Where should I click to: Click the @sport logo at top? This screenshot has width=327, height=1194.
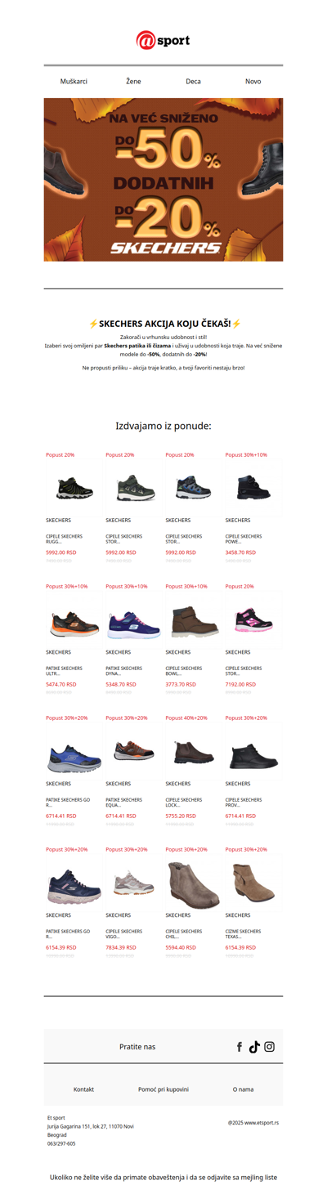163,39
